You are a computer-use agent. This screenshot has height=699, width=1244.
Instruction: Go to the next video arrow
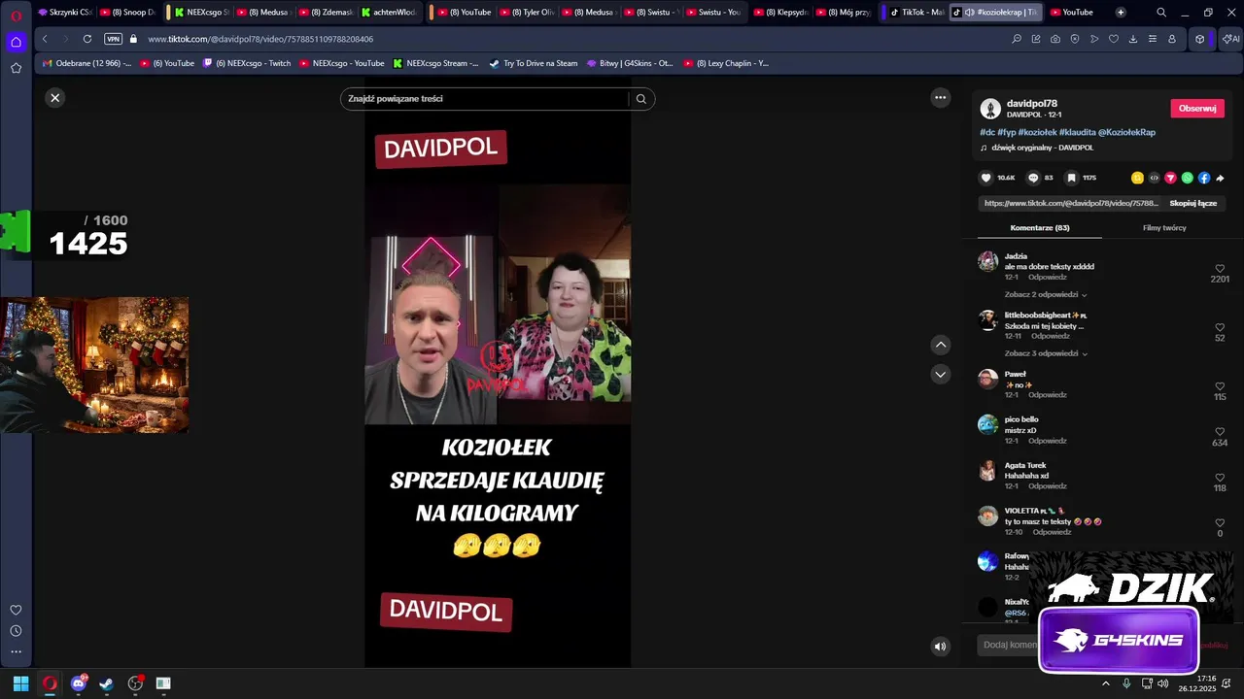[940, 374]
